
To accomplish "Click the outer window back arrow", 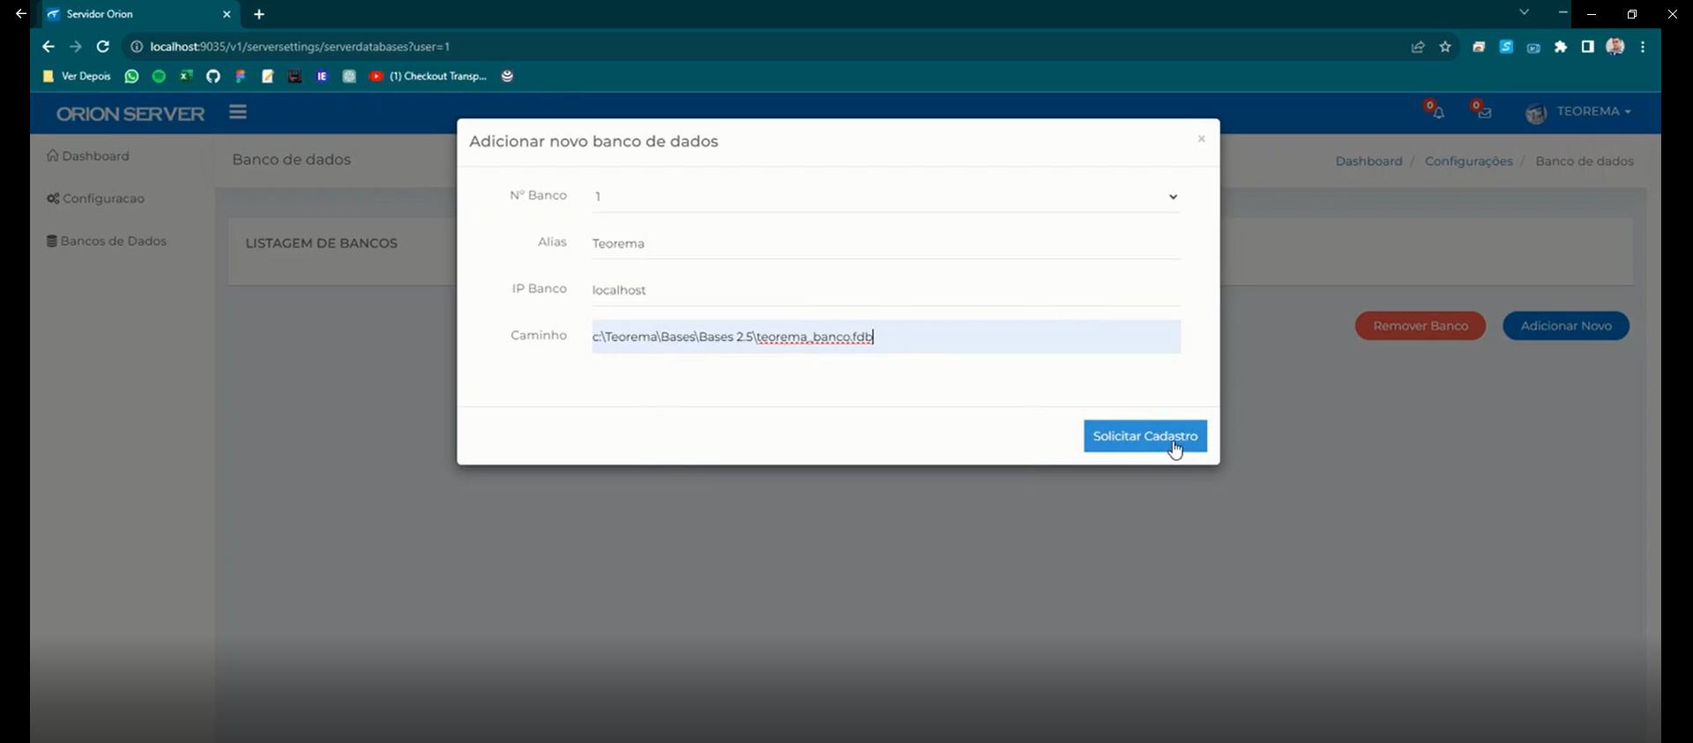I will click(x=20, y=14).
